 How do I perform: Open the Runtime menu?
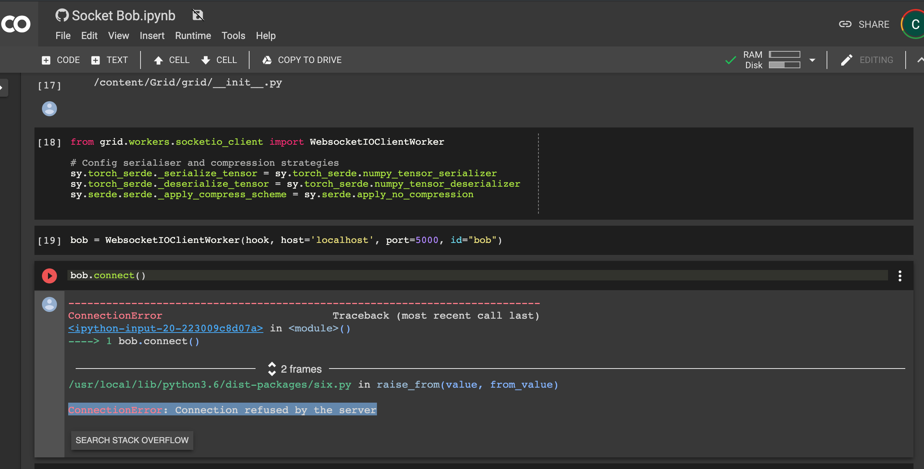click(193, 36)
